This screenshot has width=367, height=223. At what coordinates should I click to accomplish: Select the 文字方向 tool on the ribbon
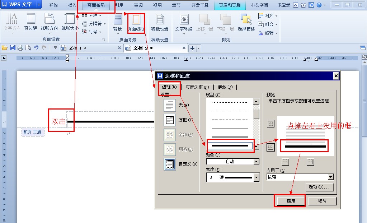[11, 23]
